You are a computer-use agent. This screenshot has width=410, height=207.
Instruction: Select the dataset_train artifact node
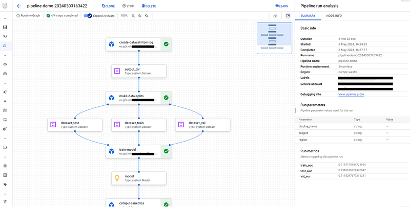click(139, 125)
